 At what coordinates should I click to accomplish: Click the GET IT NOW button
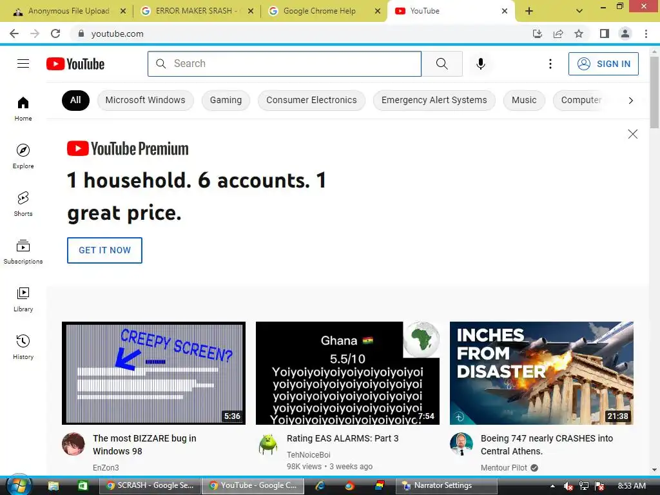click(x=104, y=250)
